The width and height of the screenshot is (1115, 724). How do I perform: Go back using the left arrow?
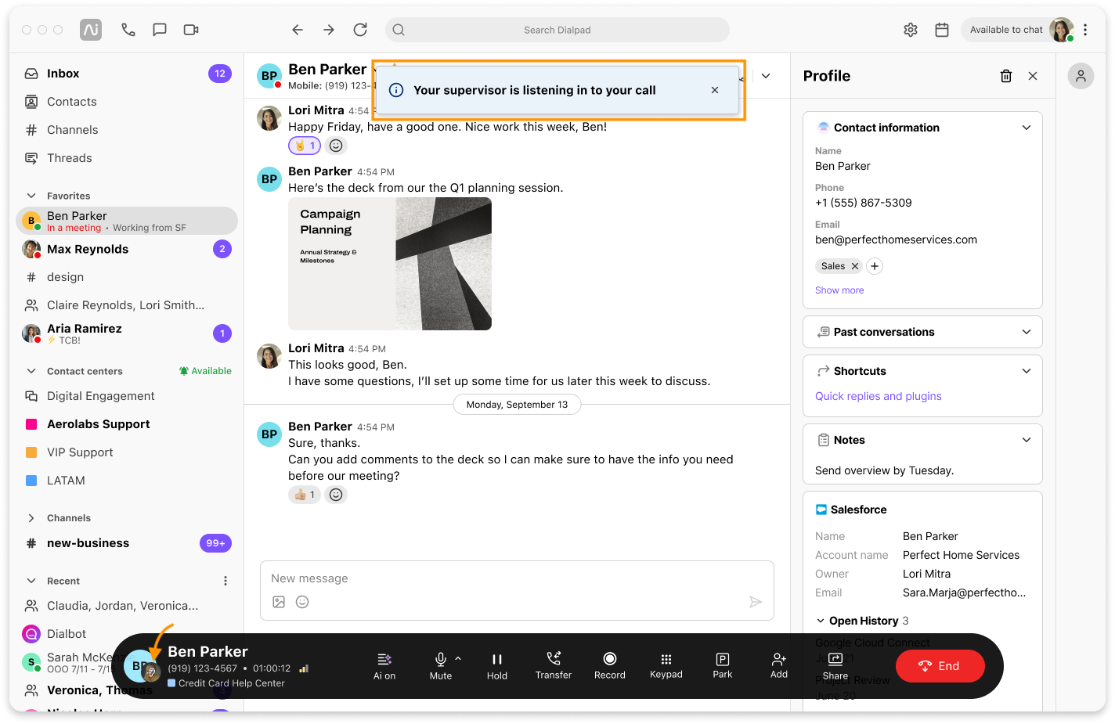pos(298,30)
